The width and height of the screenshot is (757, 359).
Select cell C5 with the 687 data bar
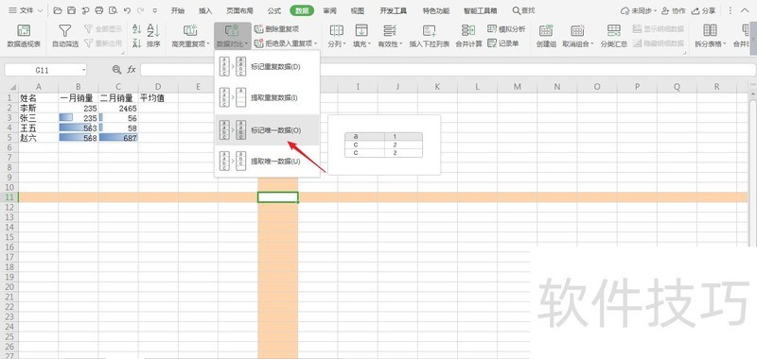(x=118, y=138)
